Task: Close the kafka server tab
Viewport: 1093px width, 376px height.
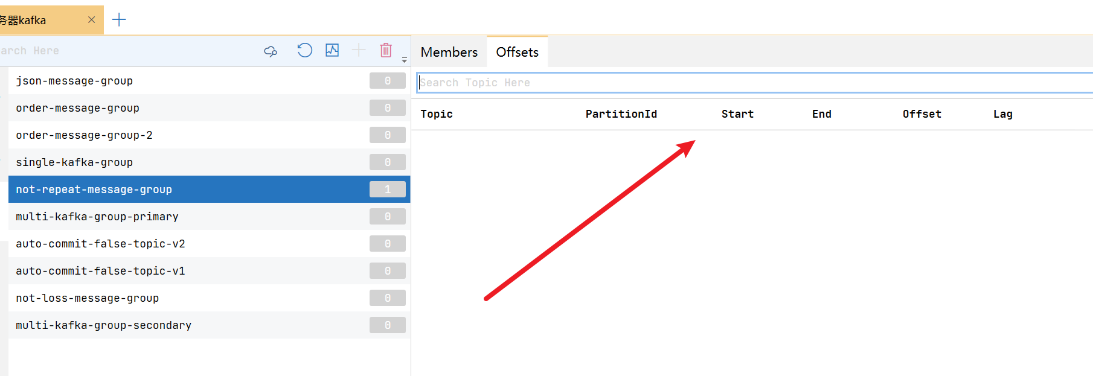Action: 91,20
